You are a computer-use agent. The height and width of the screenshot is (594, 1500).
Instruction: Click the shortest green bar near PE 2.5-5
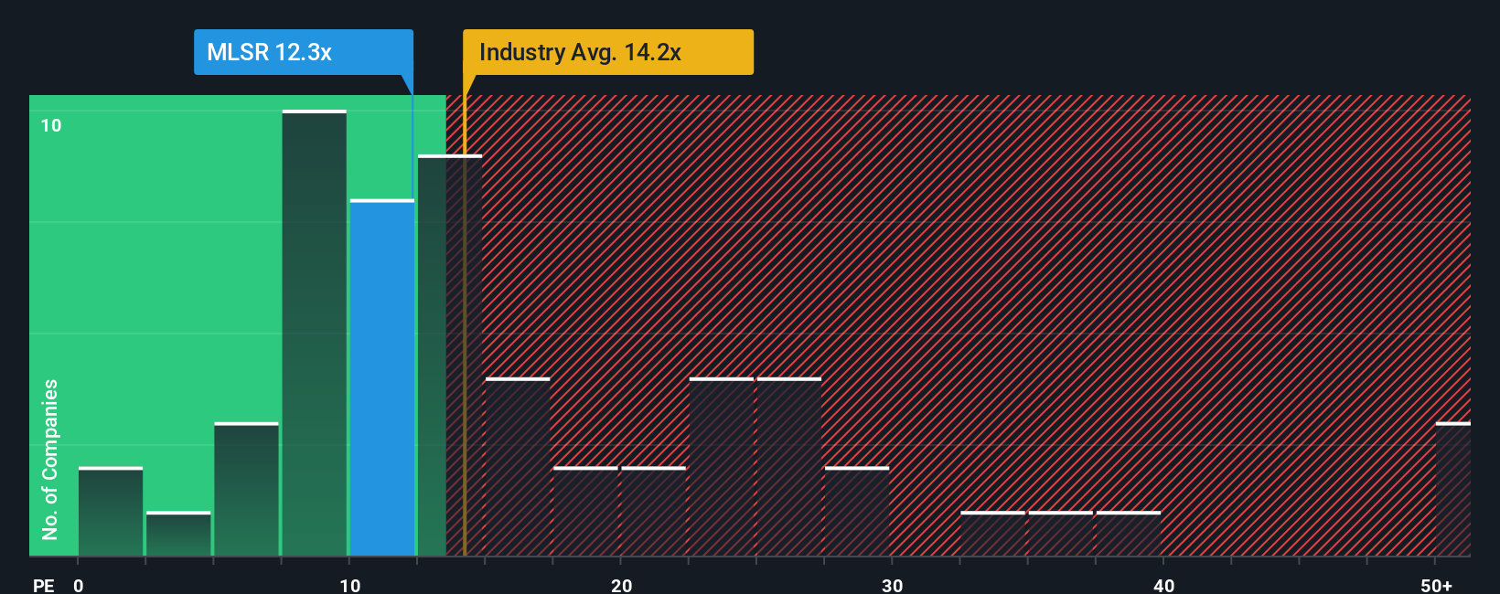tap(178, 534)
